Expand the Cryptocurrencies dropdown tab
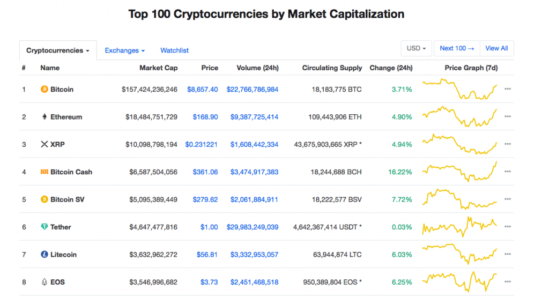The height and width of the screenshot is (296, 549). tap(58, 50)
